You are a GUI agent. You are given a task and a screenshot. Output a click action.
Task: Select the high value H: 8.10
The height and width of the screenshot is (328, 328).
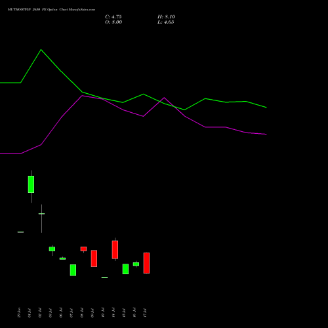[166, 17]
